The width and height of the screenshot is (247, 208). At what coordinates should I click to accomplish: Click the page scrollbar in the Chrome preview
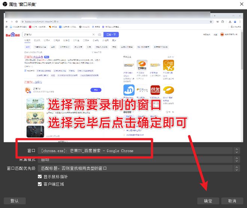[242, 50]
